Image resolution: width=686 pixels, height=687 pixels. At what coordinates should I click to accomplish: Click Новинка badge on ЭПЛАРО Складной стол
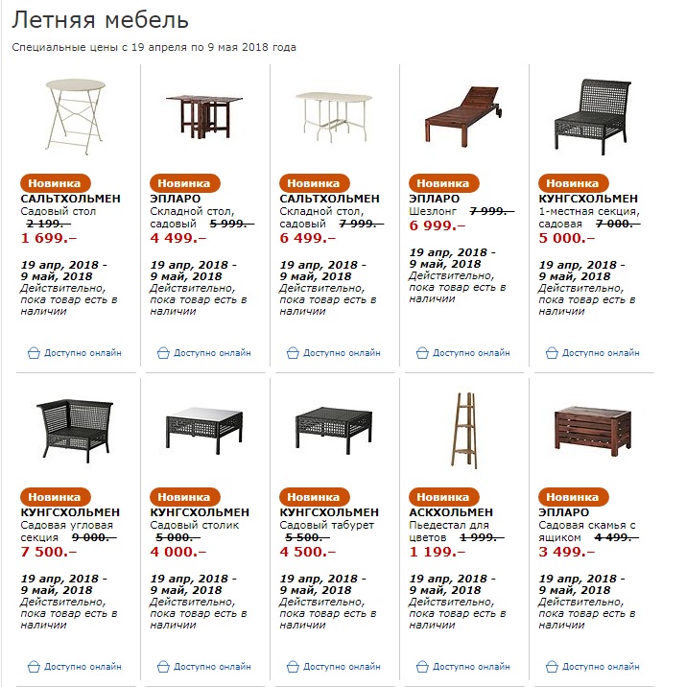click(x=184, y=183)
